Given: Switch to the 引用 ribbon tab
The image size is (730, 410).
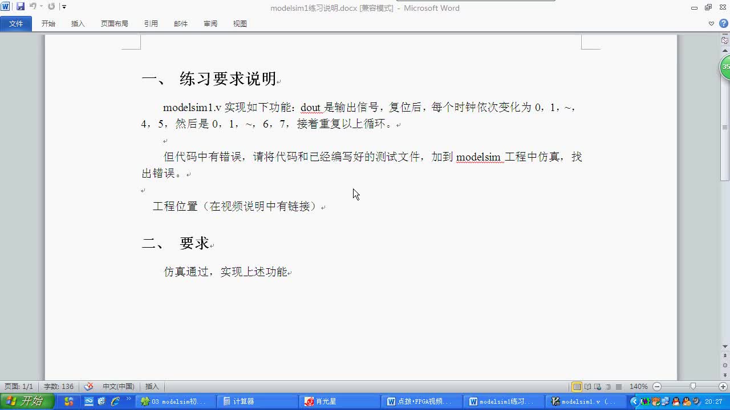Looking at the screenshot, I should coord(151,23).
